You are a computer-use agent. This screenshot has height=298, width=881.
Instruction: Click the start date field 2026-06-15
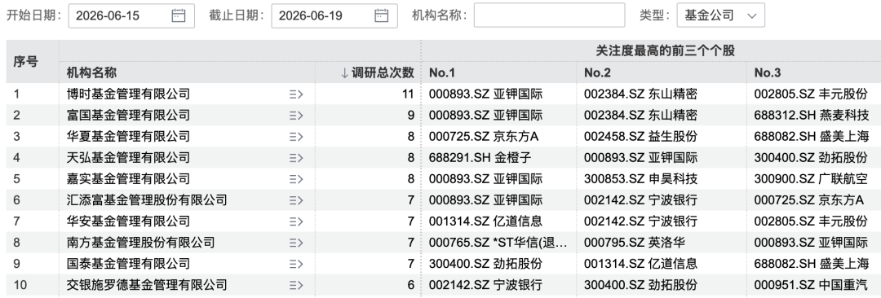pos(131,15)
